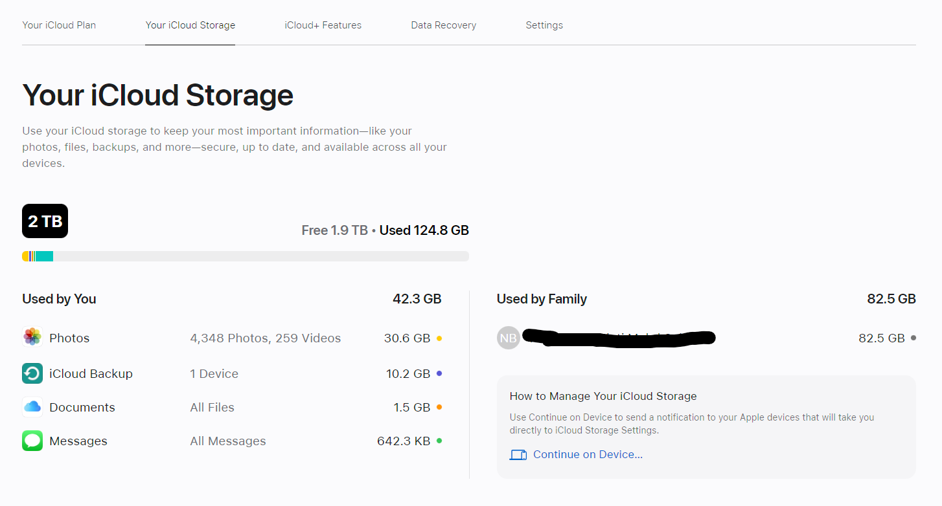Click the Continue on Device link
Viewport: 942px width, 506px height.
tap(588, 455)
